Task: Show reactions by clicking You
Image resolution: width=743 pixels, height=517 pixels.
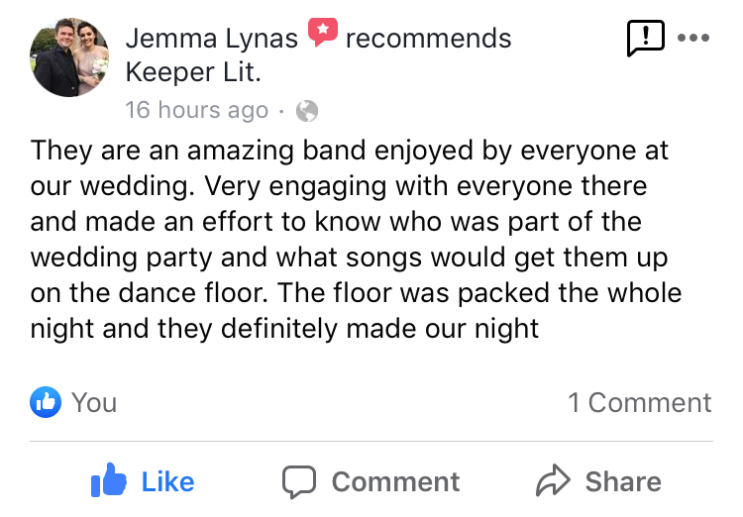Action: pyautogui.click(x=94, y=402)
